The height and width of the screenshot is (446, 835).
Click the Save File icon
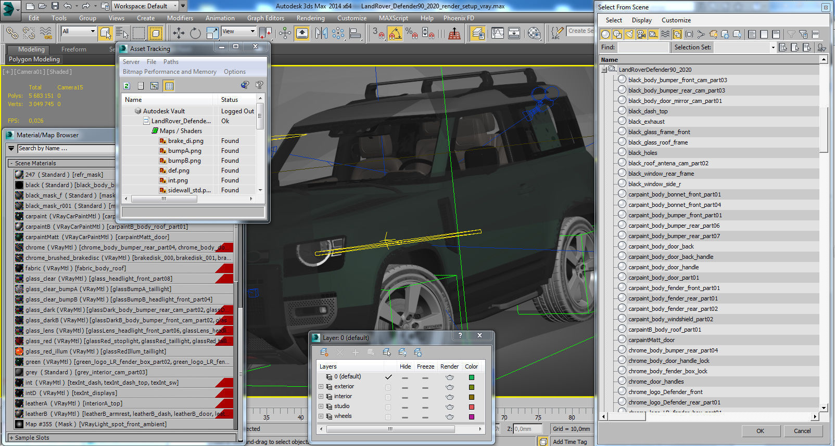55,6
